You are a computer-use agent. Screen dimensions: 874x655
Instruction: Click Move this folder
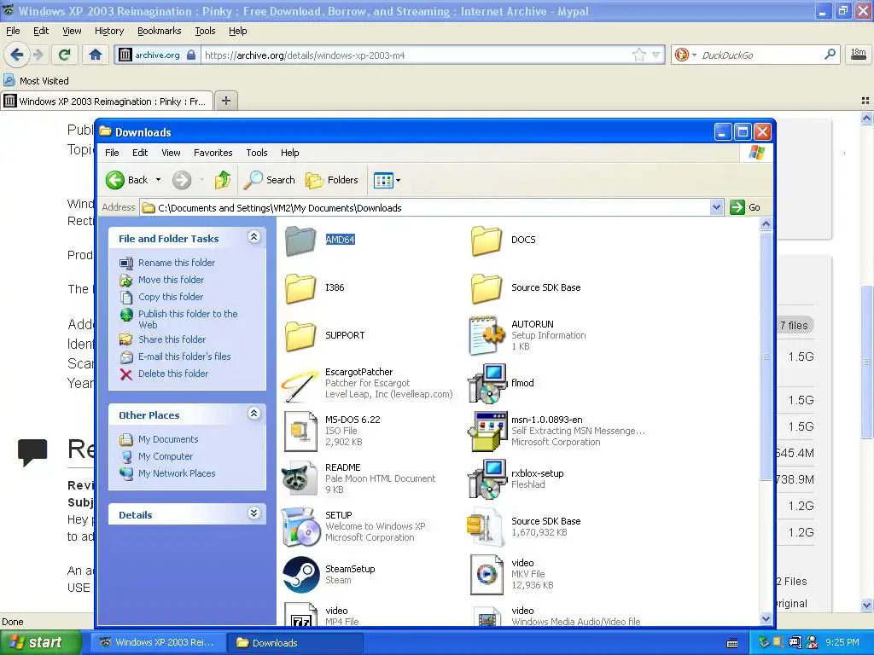pyautogui.click(x=171, y=280)
